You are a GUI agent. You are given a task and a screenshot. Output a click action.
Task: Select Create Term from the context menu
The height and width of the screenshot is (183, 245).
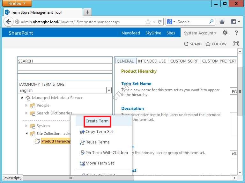pyautogui.click(x=97, y=121)
